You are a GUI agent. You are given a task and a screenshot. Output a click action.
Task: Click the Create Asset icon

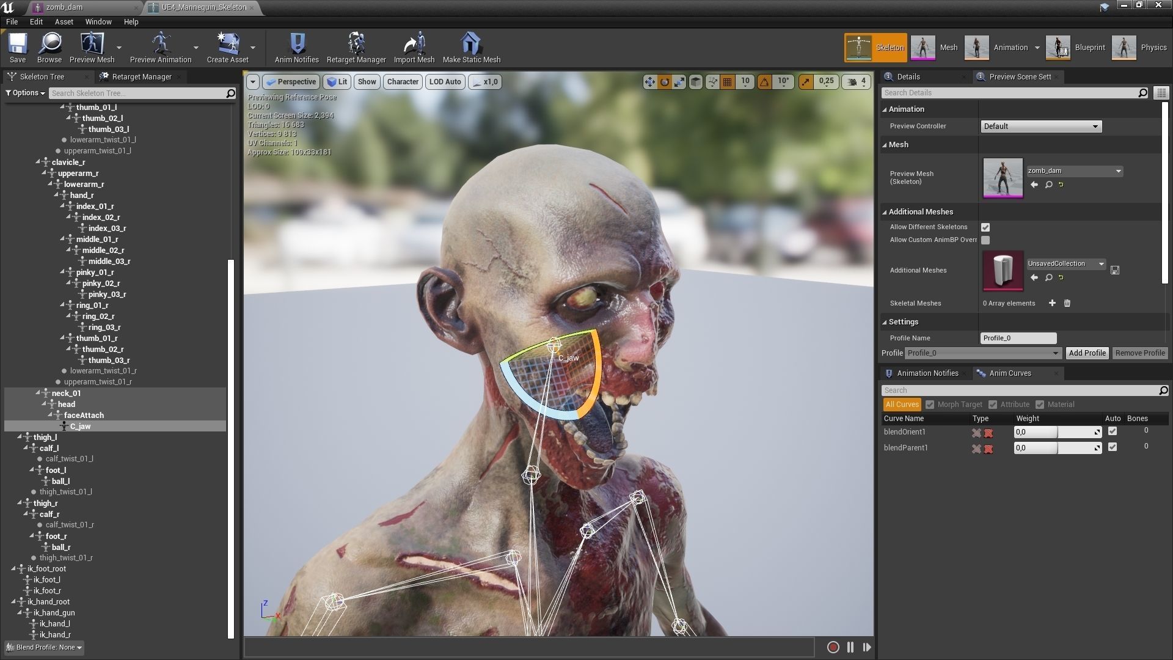228,48
